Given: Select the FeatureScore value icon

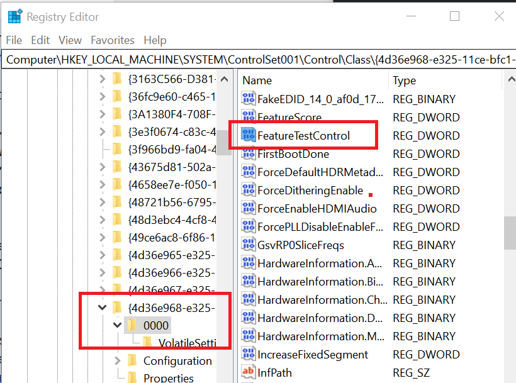Looking at the screenshot, I should (x=248, y=116).
